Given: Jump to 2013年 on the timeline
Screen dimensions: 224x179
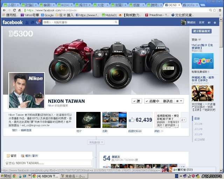Looking at the screenshot, I should [198, 124].
